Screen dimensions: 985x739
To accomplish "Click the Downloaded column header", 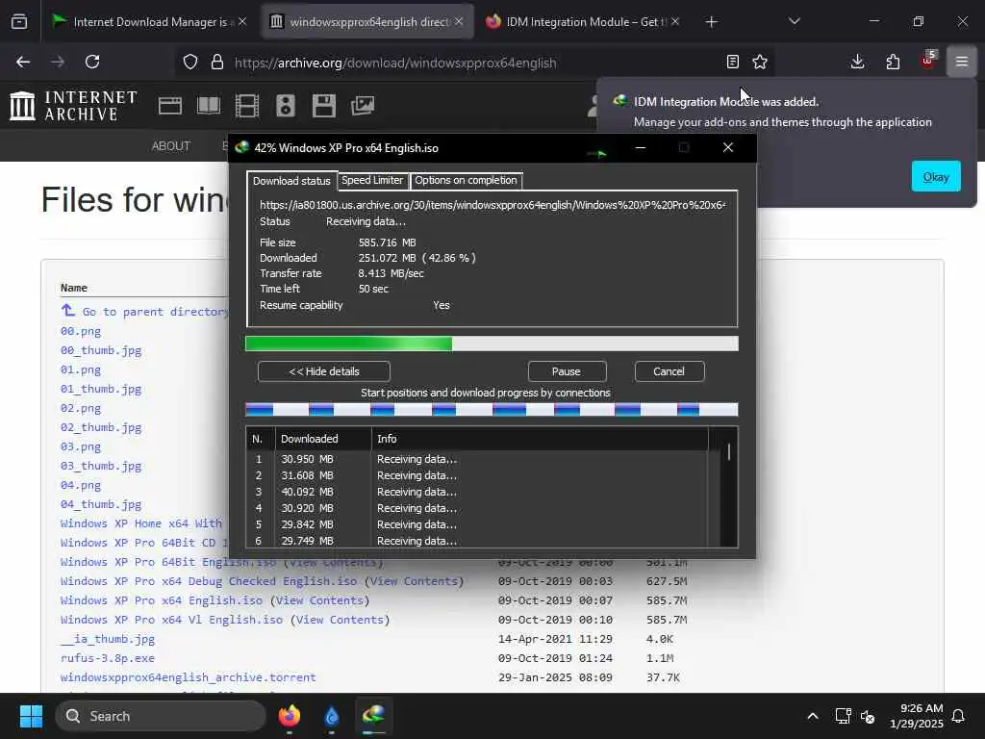I will (x=323, y=439).
